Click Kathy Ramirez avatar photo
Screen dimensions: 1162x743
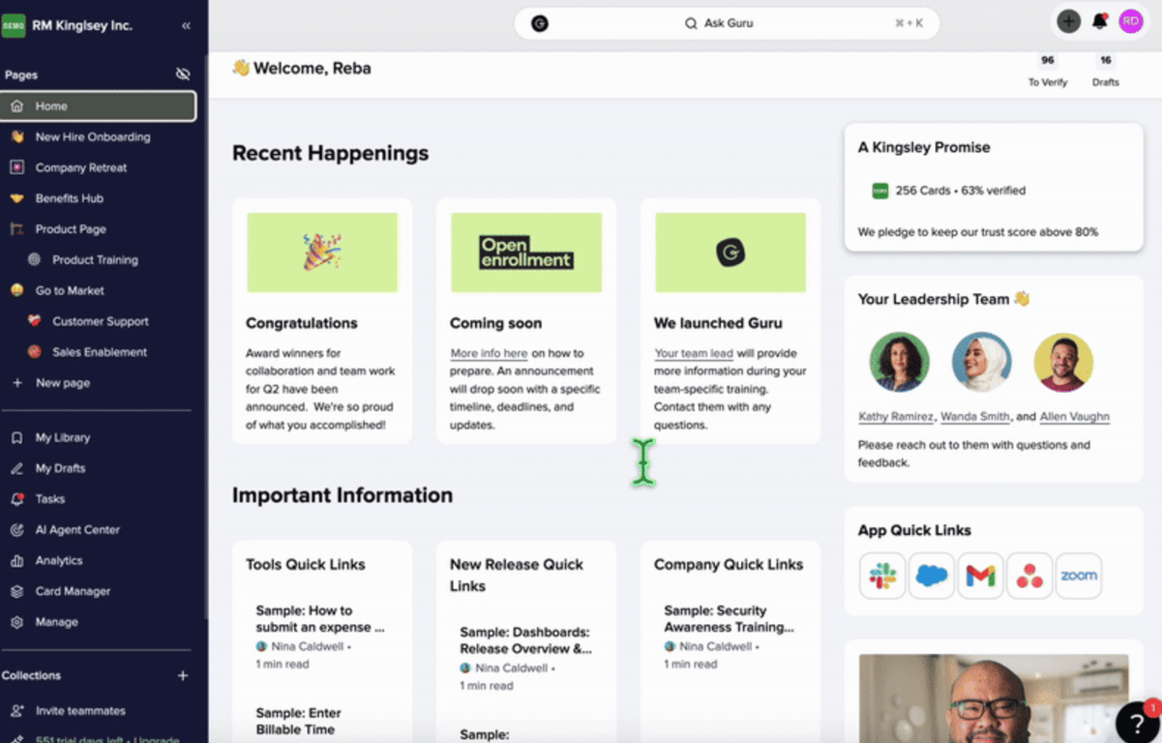click(899, 363)
